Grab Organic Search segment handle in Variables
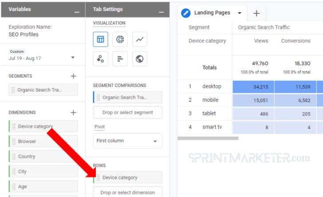Screen dimensions: 323x197 click(x=13, y=90)
